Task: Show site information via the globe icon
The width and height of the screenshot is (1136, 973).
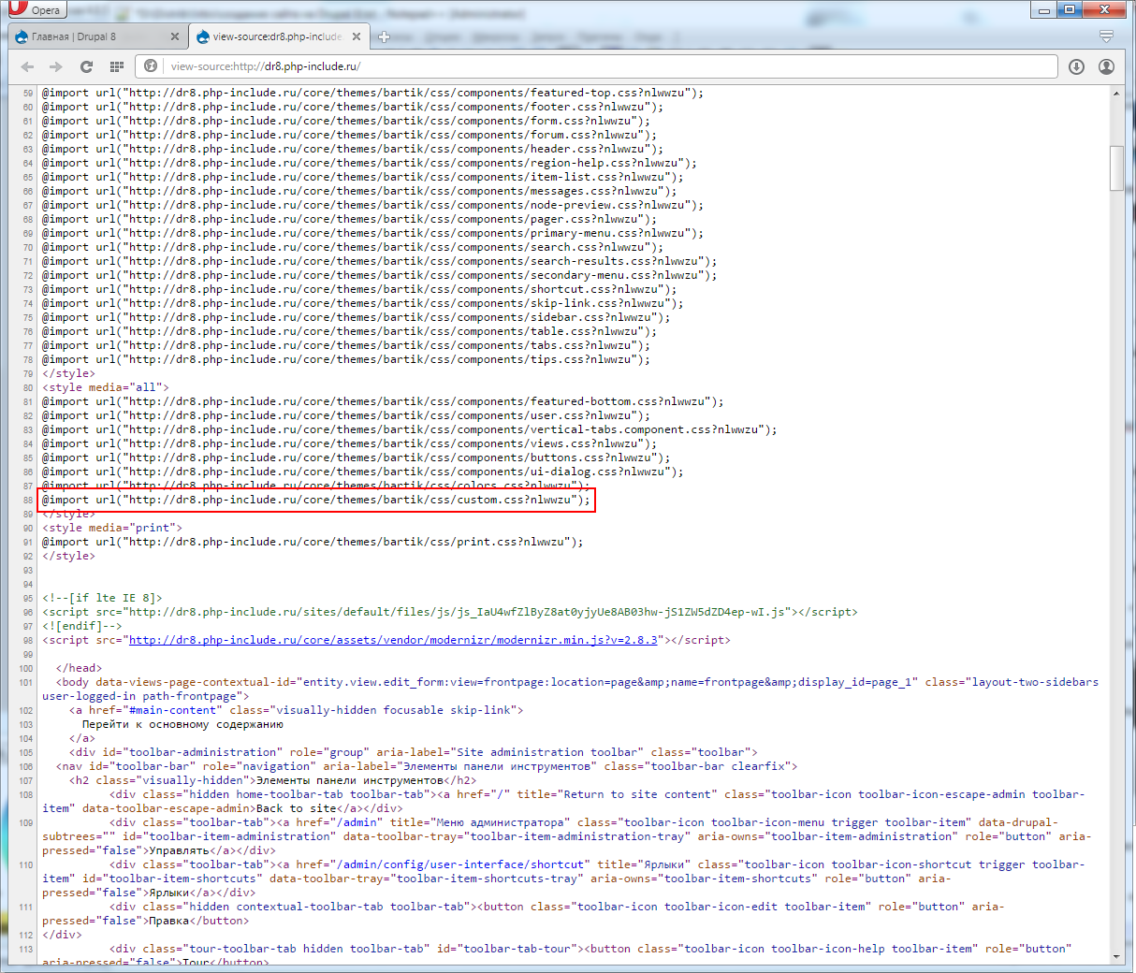Action: point(151,66)
